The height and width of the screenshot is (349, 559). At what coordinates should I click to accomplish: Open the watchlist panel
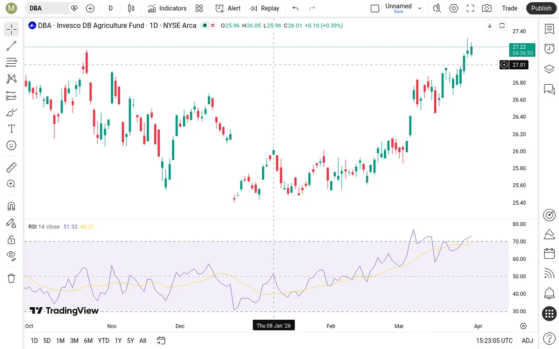549,29
